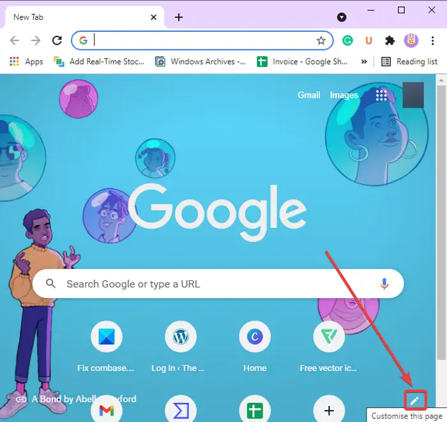Open the Apps bookmark shortcut
Image resolution: width=447 pixels, height=422 pixels.
[x=26, y=61]
